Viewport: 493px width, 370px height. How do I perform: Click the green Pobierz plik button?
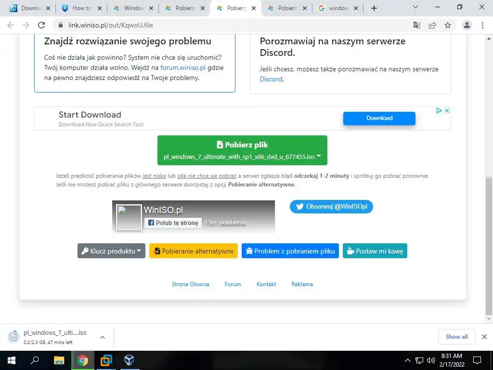click(x=242, y=150)
